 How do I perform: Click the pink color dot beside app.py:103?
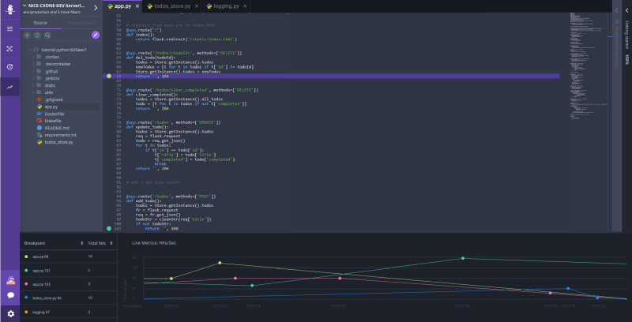click(x=26, y=284)
